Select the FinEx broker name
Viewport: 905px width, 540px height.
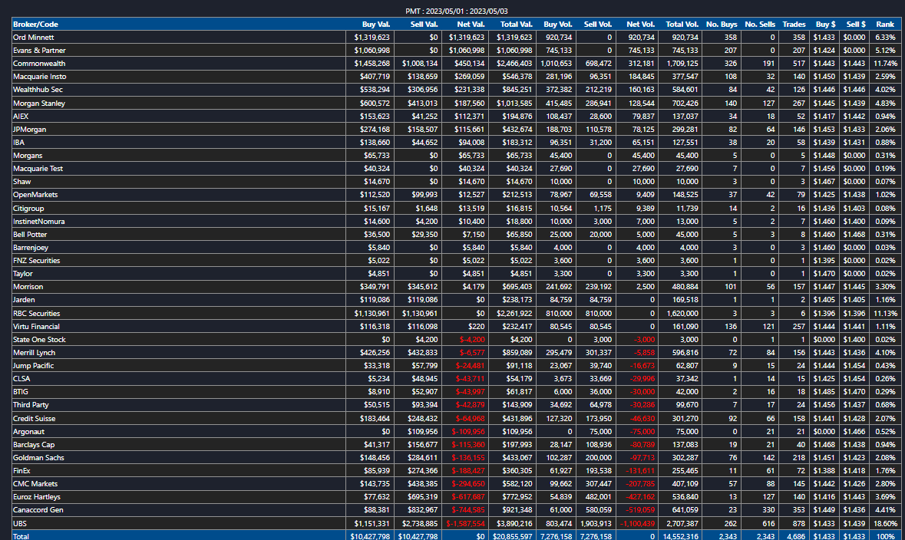pos(22,471)
